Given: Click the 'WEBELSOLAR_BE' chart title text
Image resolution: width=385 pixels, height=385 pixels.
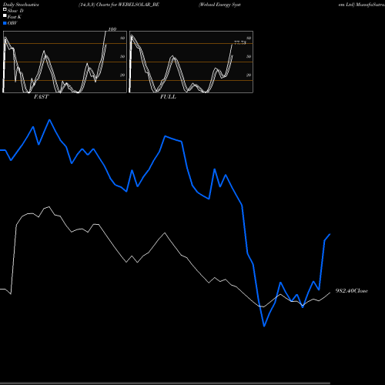Looking at the screenshot, I should click(x=139, y=5).
